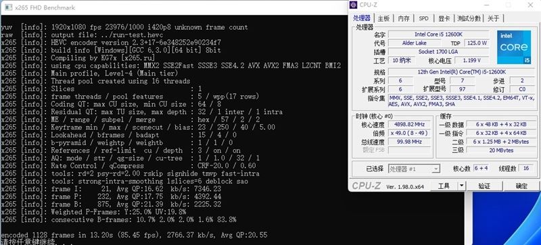Screen dimensions: 541x245
Task: Click the processor name field Intel Core i5 12600K
Action: click(x=438, y=34)
